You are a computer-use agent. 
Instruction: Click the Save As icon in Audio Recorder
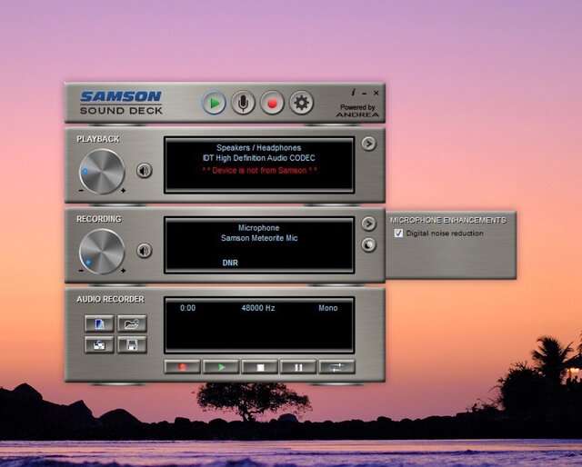pyautogui.click(x=99, y=345)
